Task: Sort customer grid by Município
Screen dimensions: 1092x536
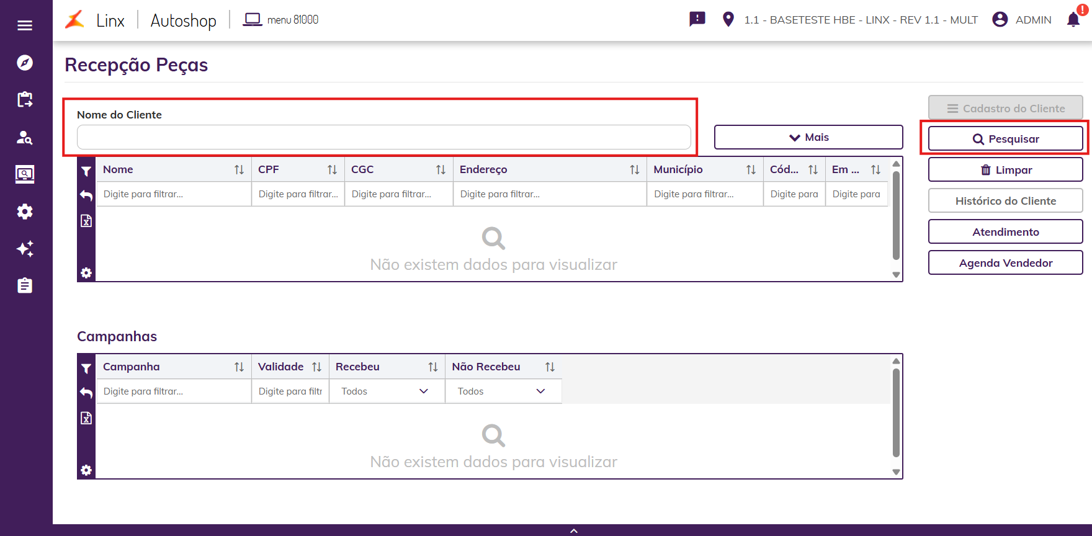Action: [751, 169]
